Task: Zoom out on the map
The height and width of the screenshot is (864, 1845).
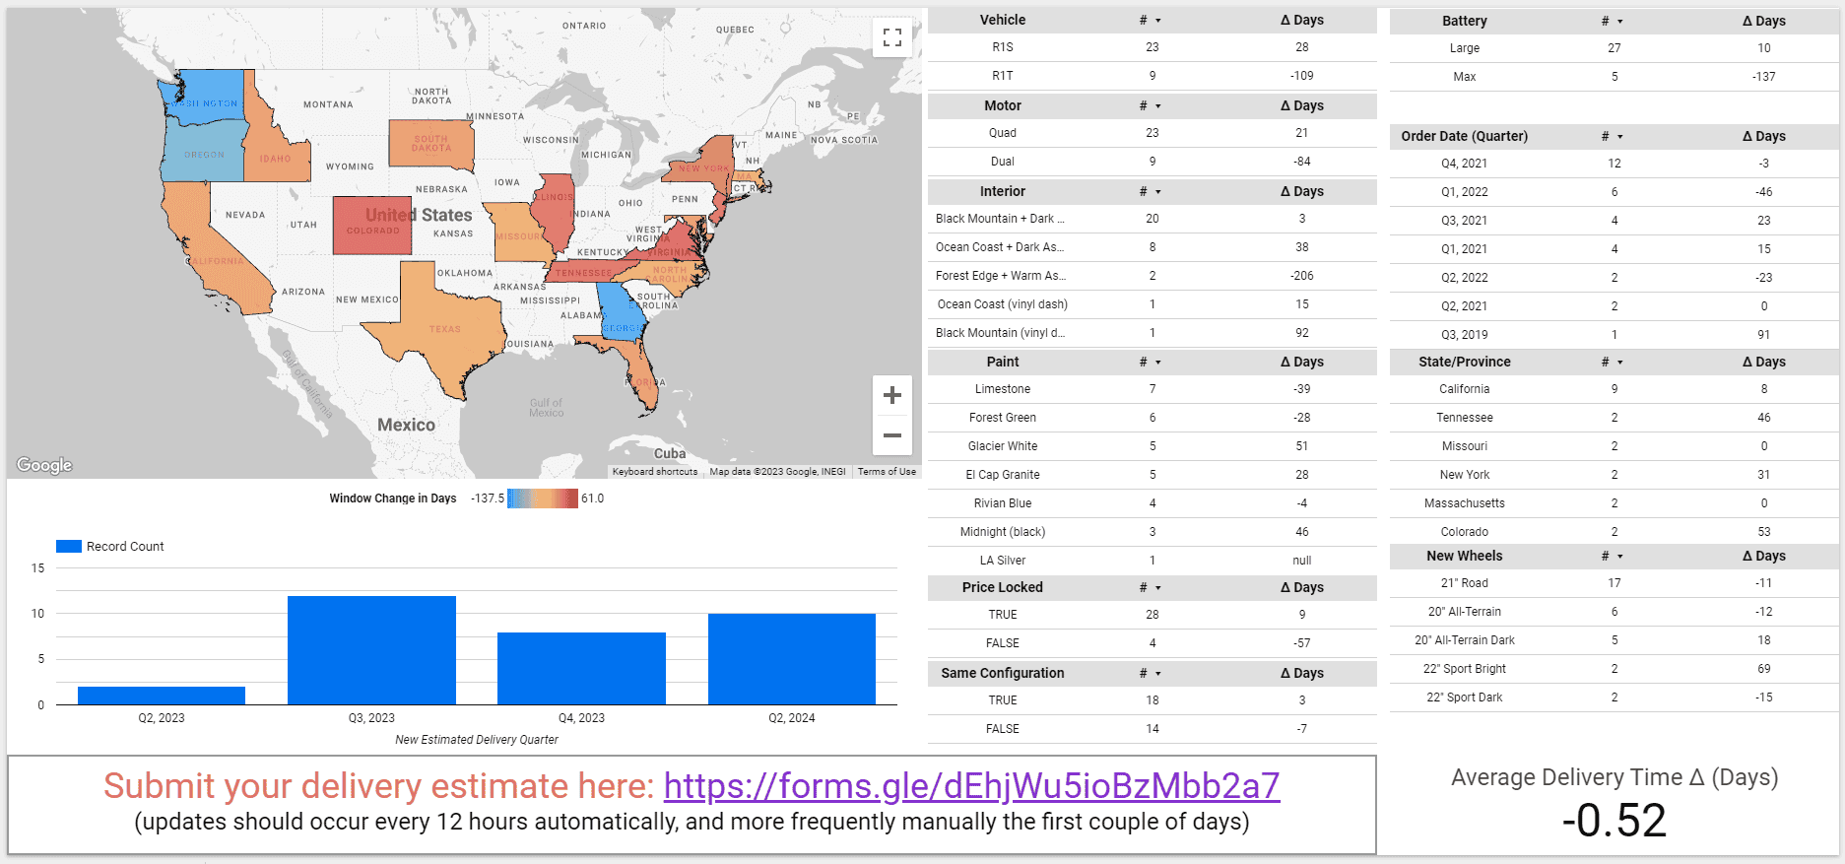Action: [892, 434]
